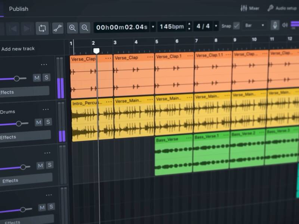Zoom in on the timeline
This screenshot has width=299, height=224.
point(73,28)
